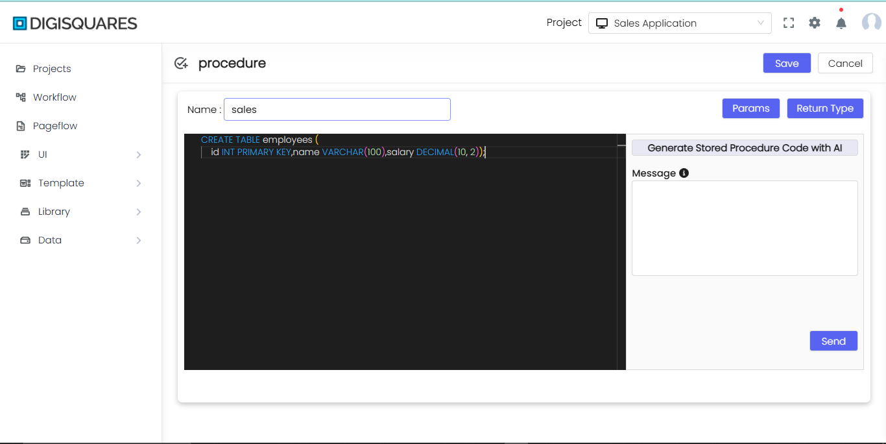Open Workflow in sidebar
This screenshot has width=886, height=444.
(x=54, y=97)
